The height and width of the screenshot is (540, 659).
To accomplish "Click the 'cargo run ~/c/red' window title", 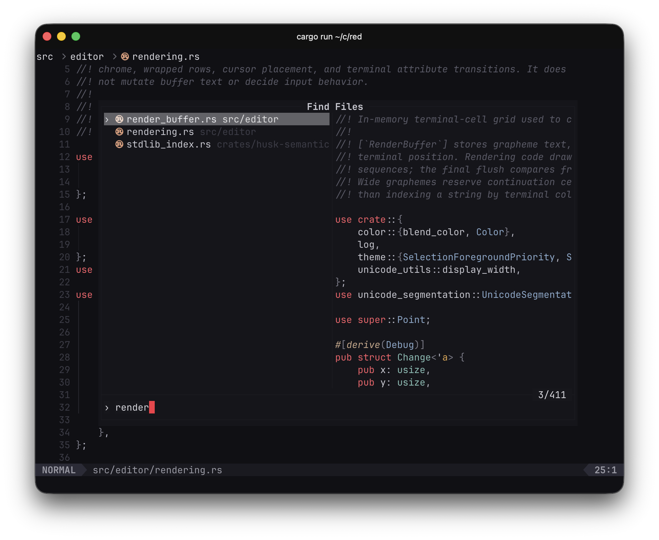I will tap(329, 37).
